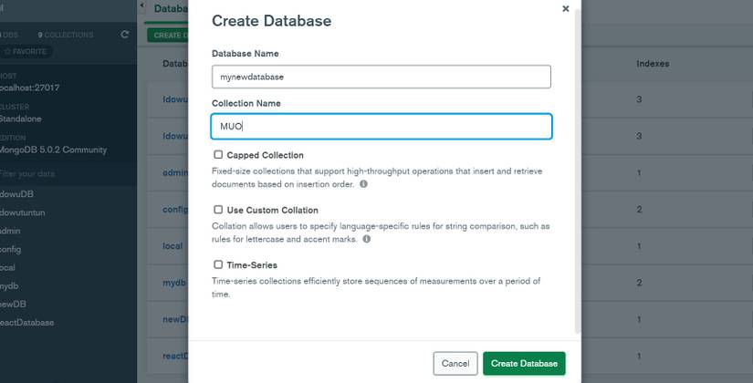Click info icon next to Capped Collection description
This screenshot has height=383, width=753.
363,184
